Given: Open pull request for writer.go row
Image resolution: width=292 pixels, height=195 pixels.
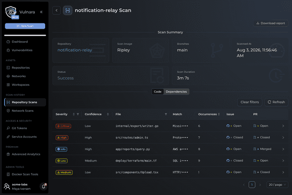Looking at the screenshot, I should (261, 126).
